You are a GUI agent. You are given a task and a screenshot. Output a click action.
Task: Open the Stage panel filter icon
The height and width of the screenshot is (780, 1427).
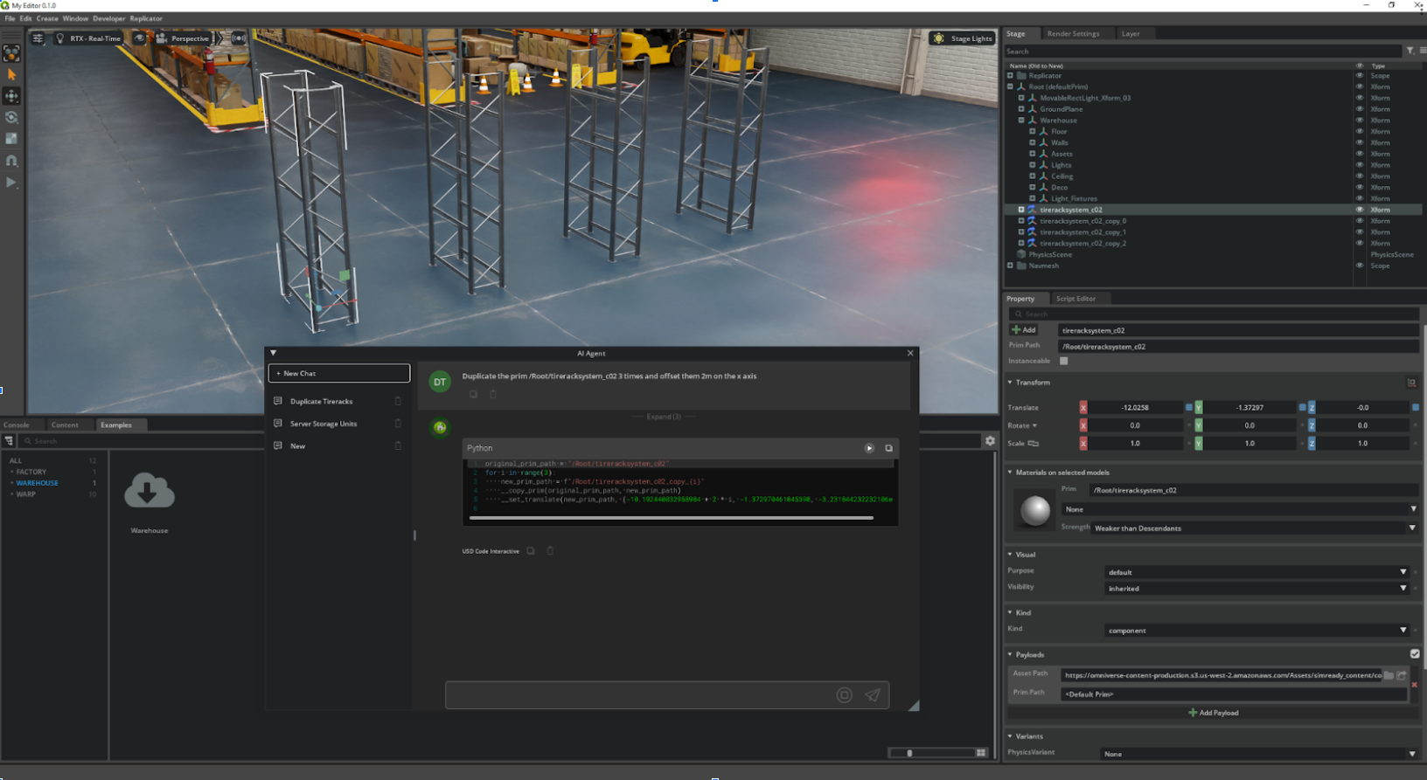click(x=1410, y=51)
